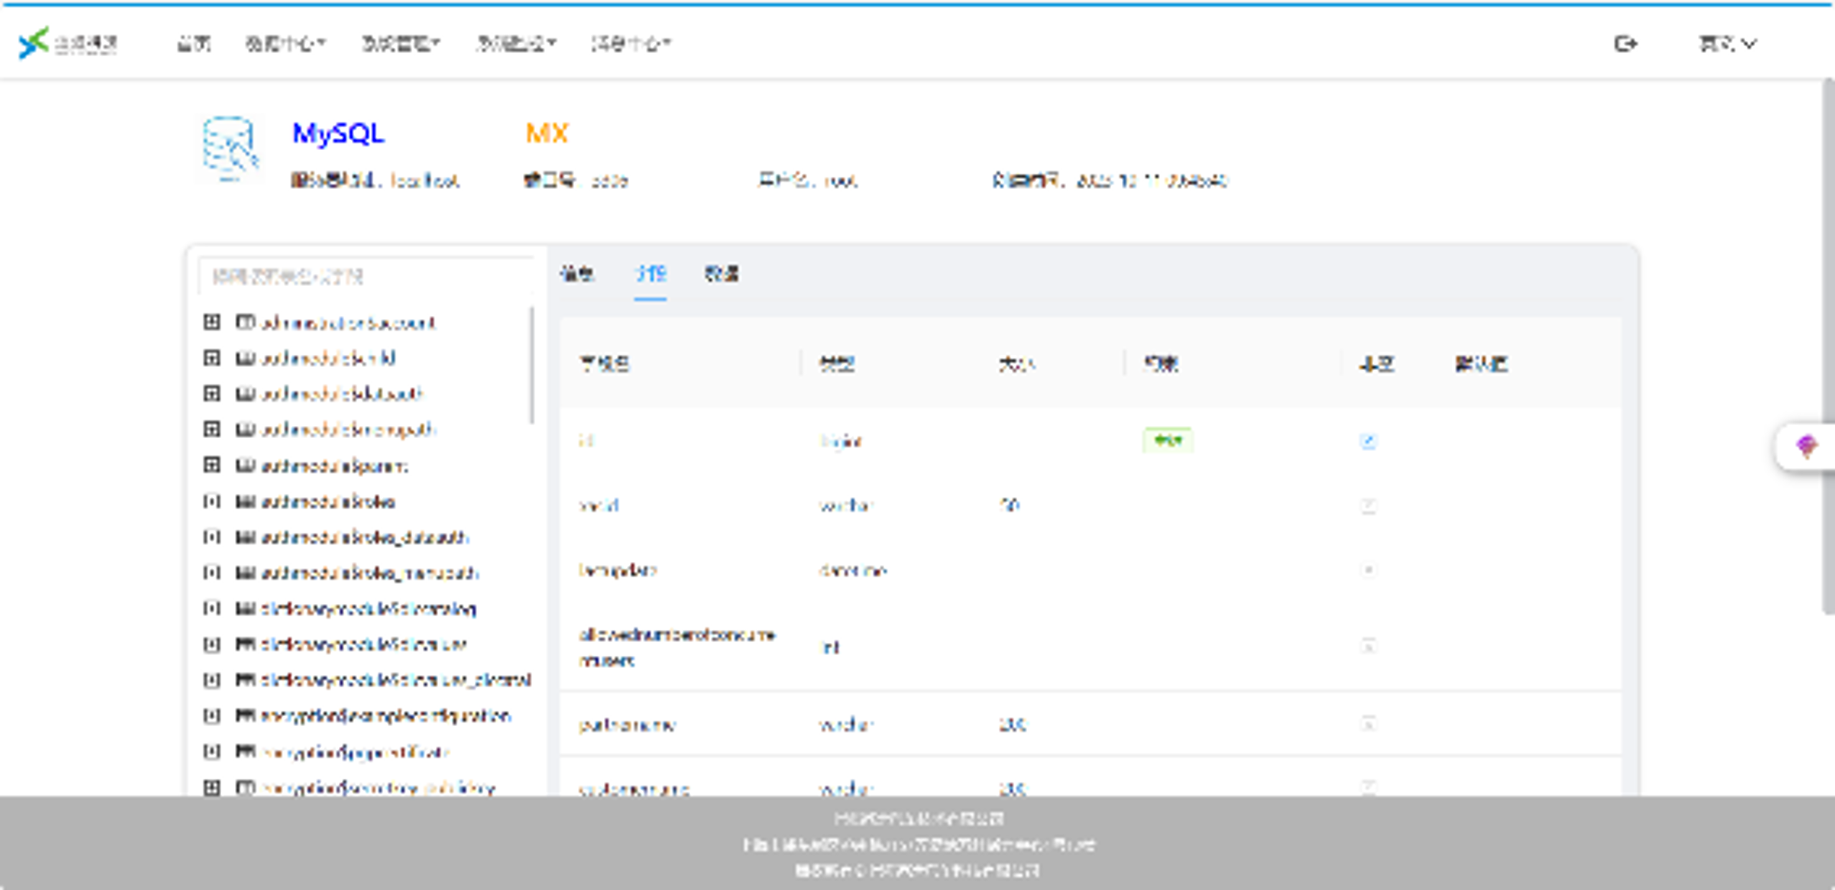Click table icon of dictionarymodule$dictcatalog
The image size is (1835, 890).
pyautogui.click(x=245, y=608)
